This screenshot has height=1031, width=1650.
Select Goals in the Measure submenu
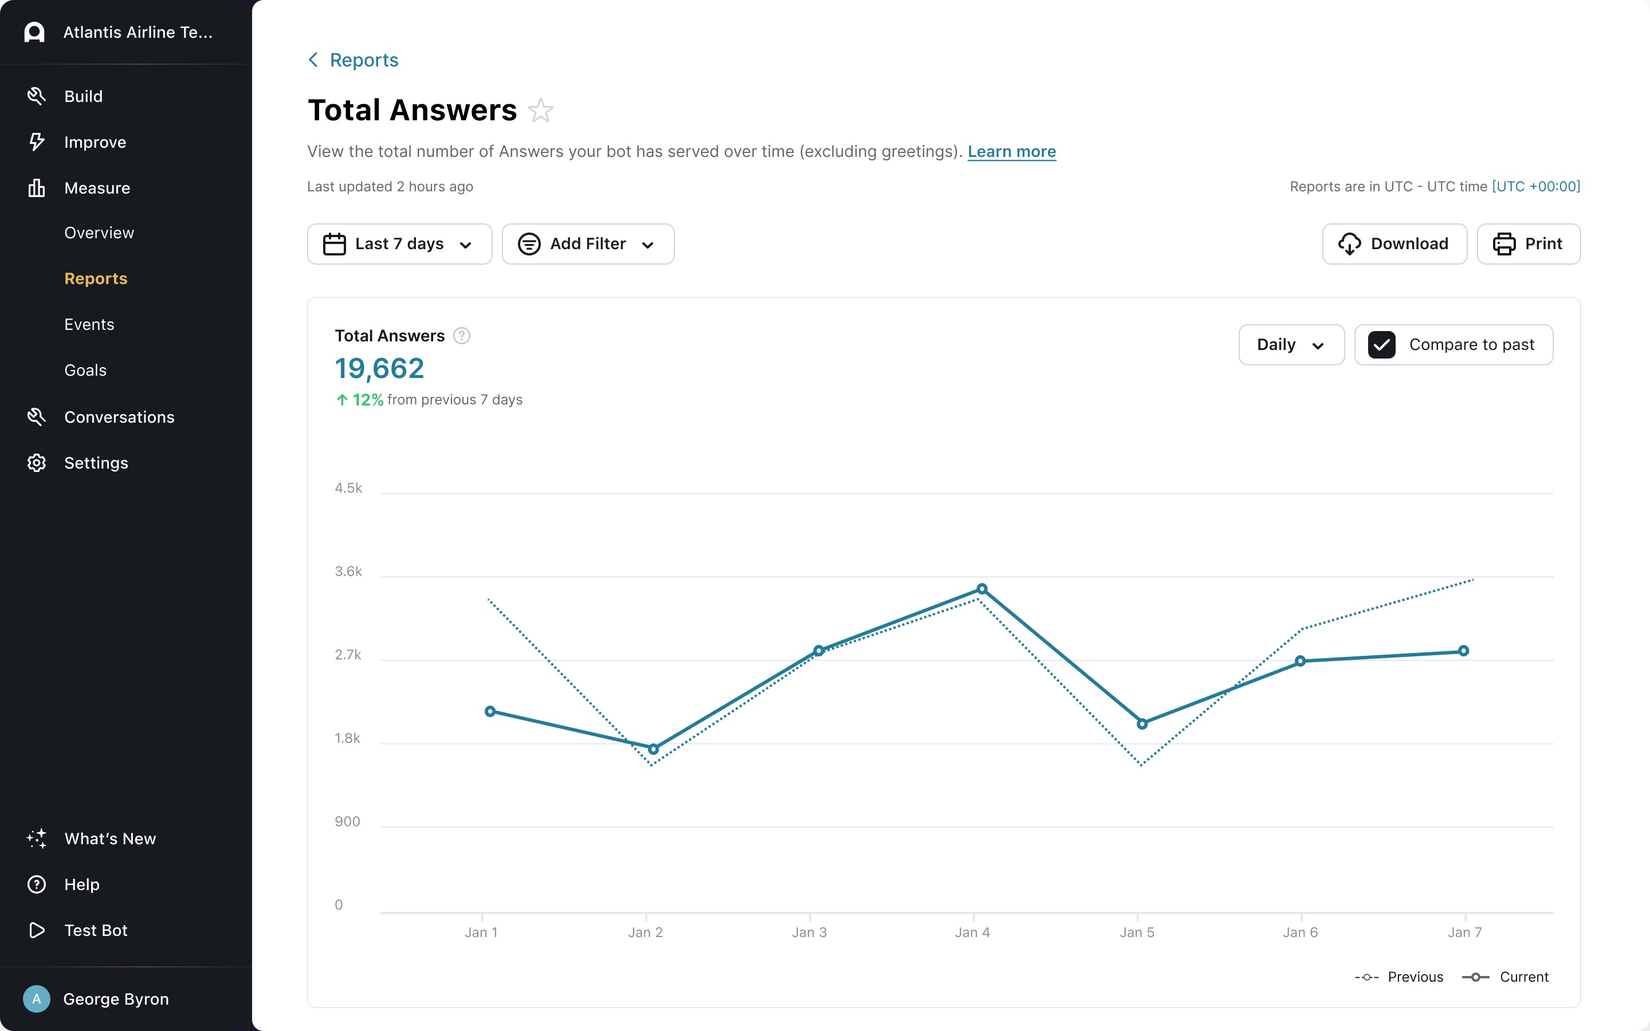click(85, 370)
